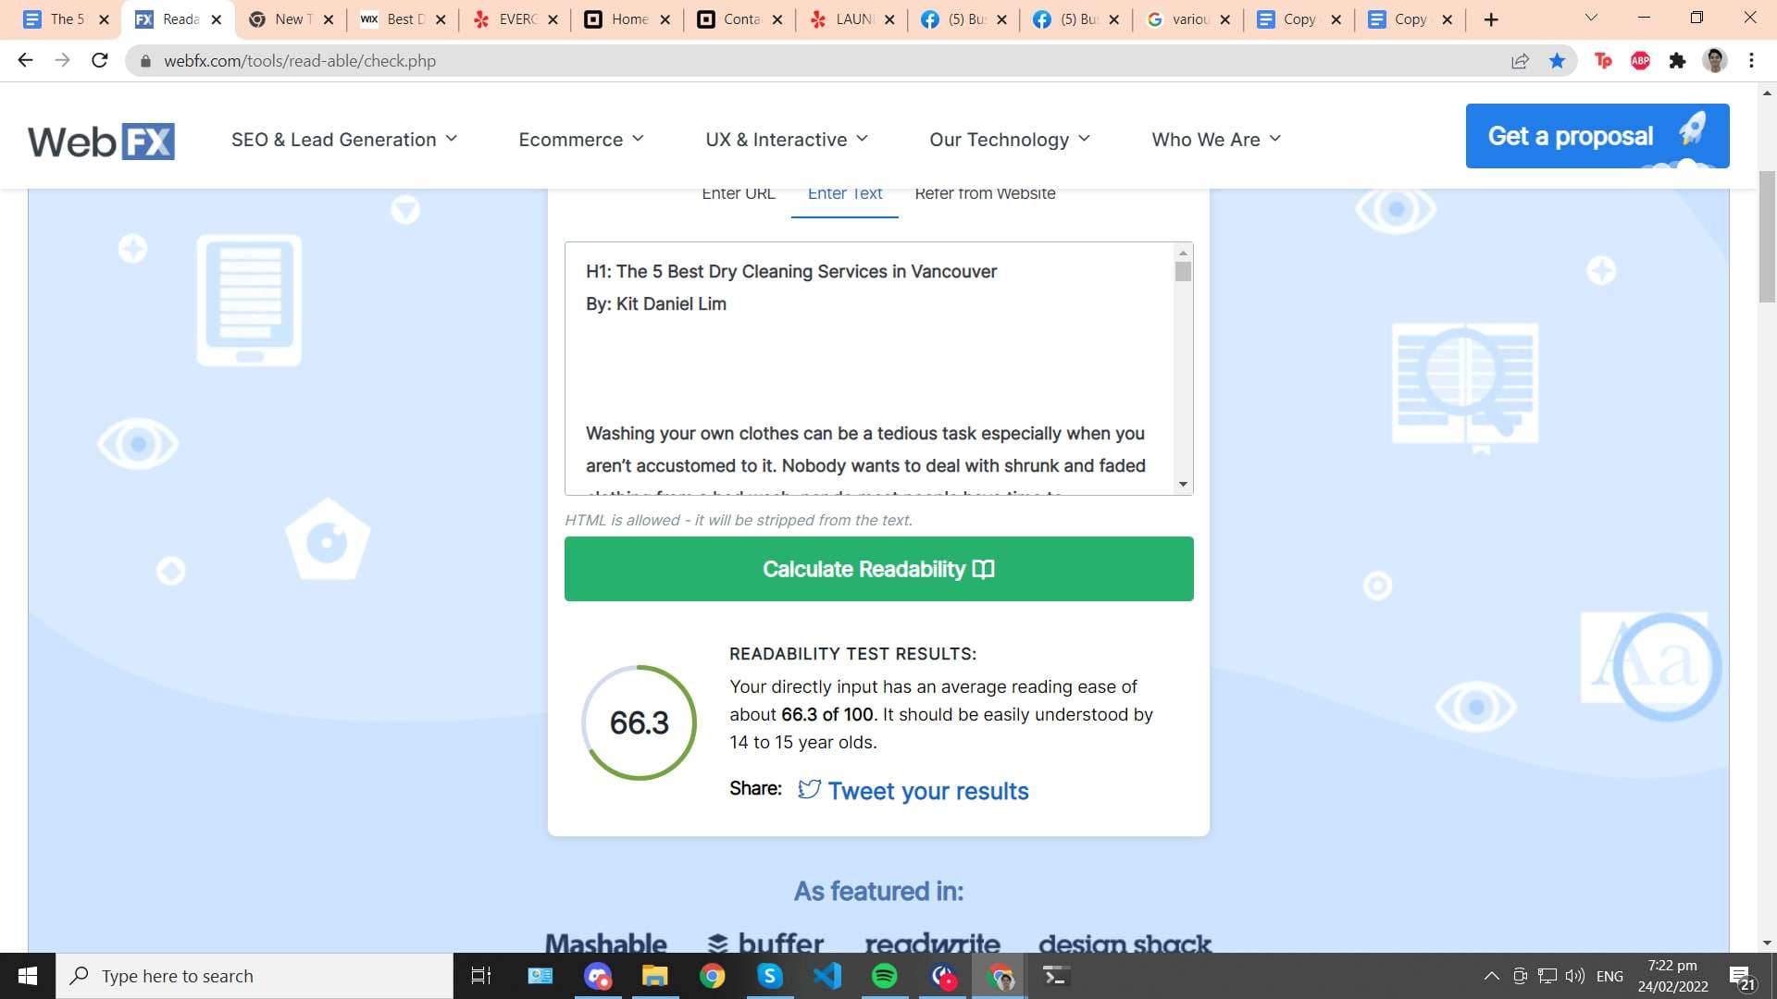Show hidden tray icons caret

(1491, 976)
